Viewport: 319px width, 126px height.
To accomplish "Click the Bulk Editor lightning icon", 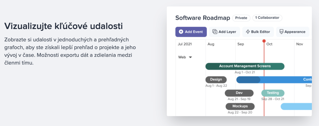I will pos(248,32).
